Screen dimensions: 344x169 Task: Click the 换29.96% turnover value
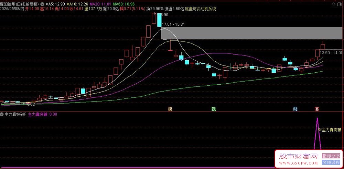tap(155, 9)
